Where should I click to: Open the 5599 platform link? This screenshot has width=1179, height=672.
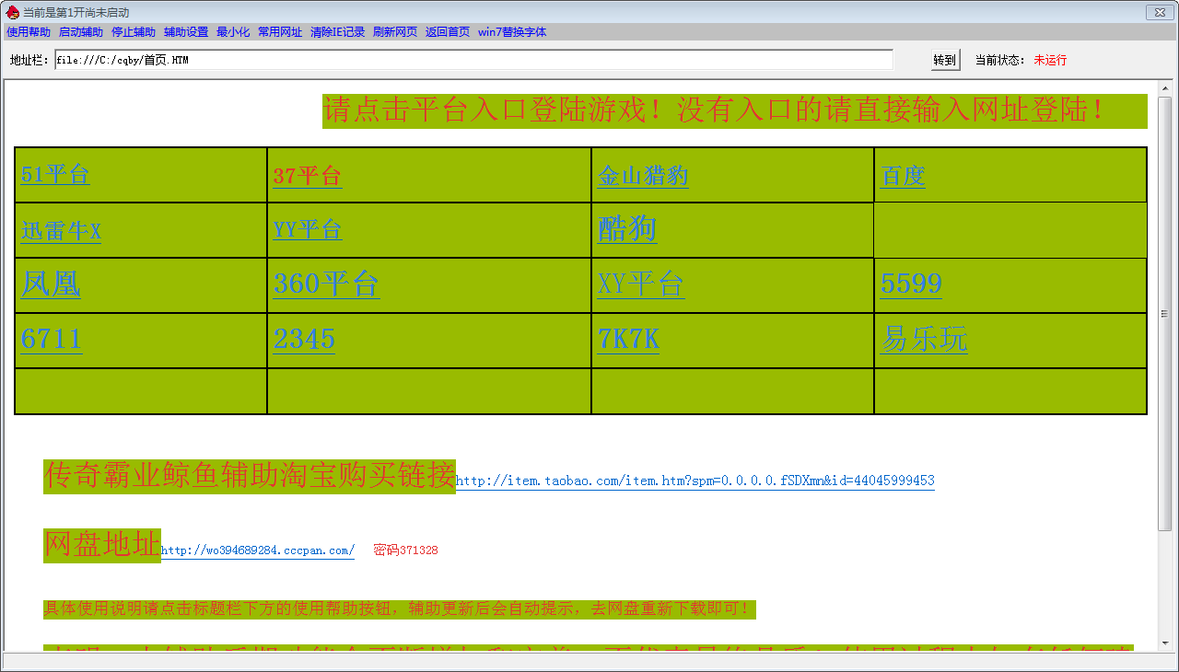pyautogui.click(x=911, y=284)
